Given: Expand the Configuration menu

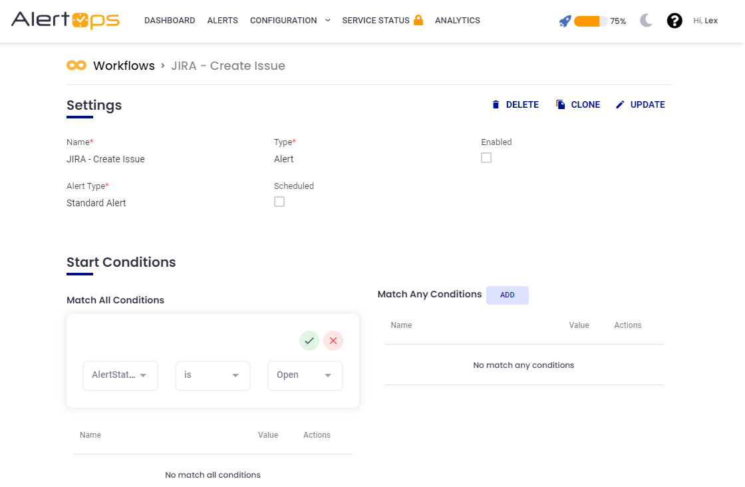Looking at the screenshot, I should pos(290,21).
